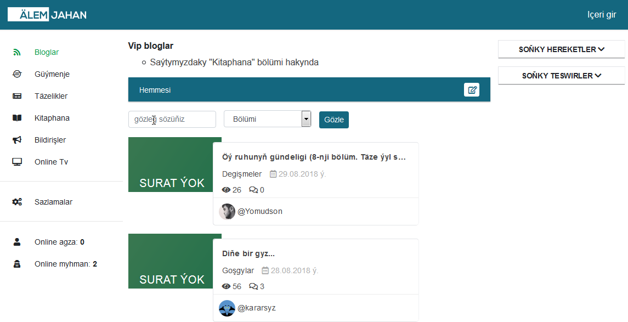Open @Yomudson avatar picture
The height and width of the screenshot is (322, 628).
(227, 211)
